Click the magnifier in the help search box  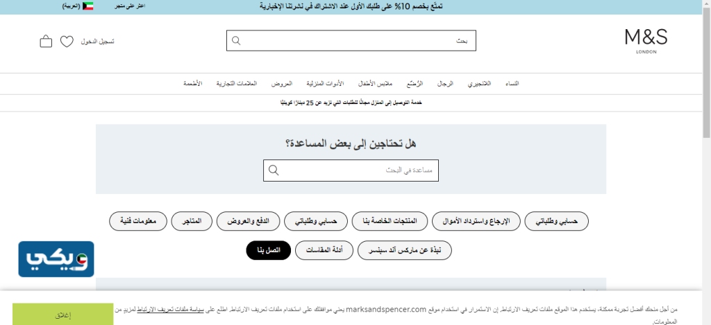(x=274, y=170)
